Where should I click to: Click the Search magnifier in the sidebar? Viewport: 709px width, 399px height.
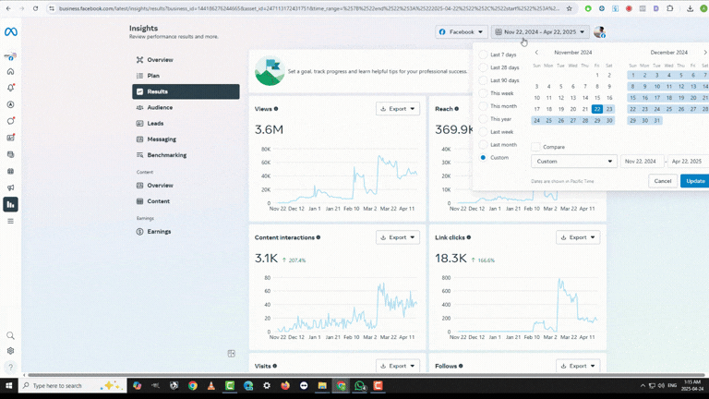click(x=11, y=336)
